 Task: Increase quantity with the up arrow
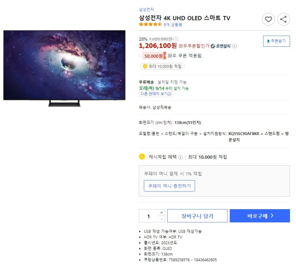(x=161, y=213)
